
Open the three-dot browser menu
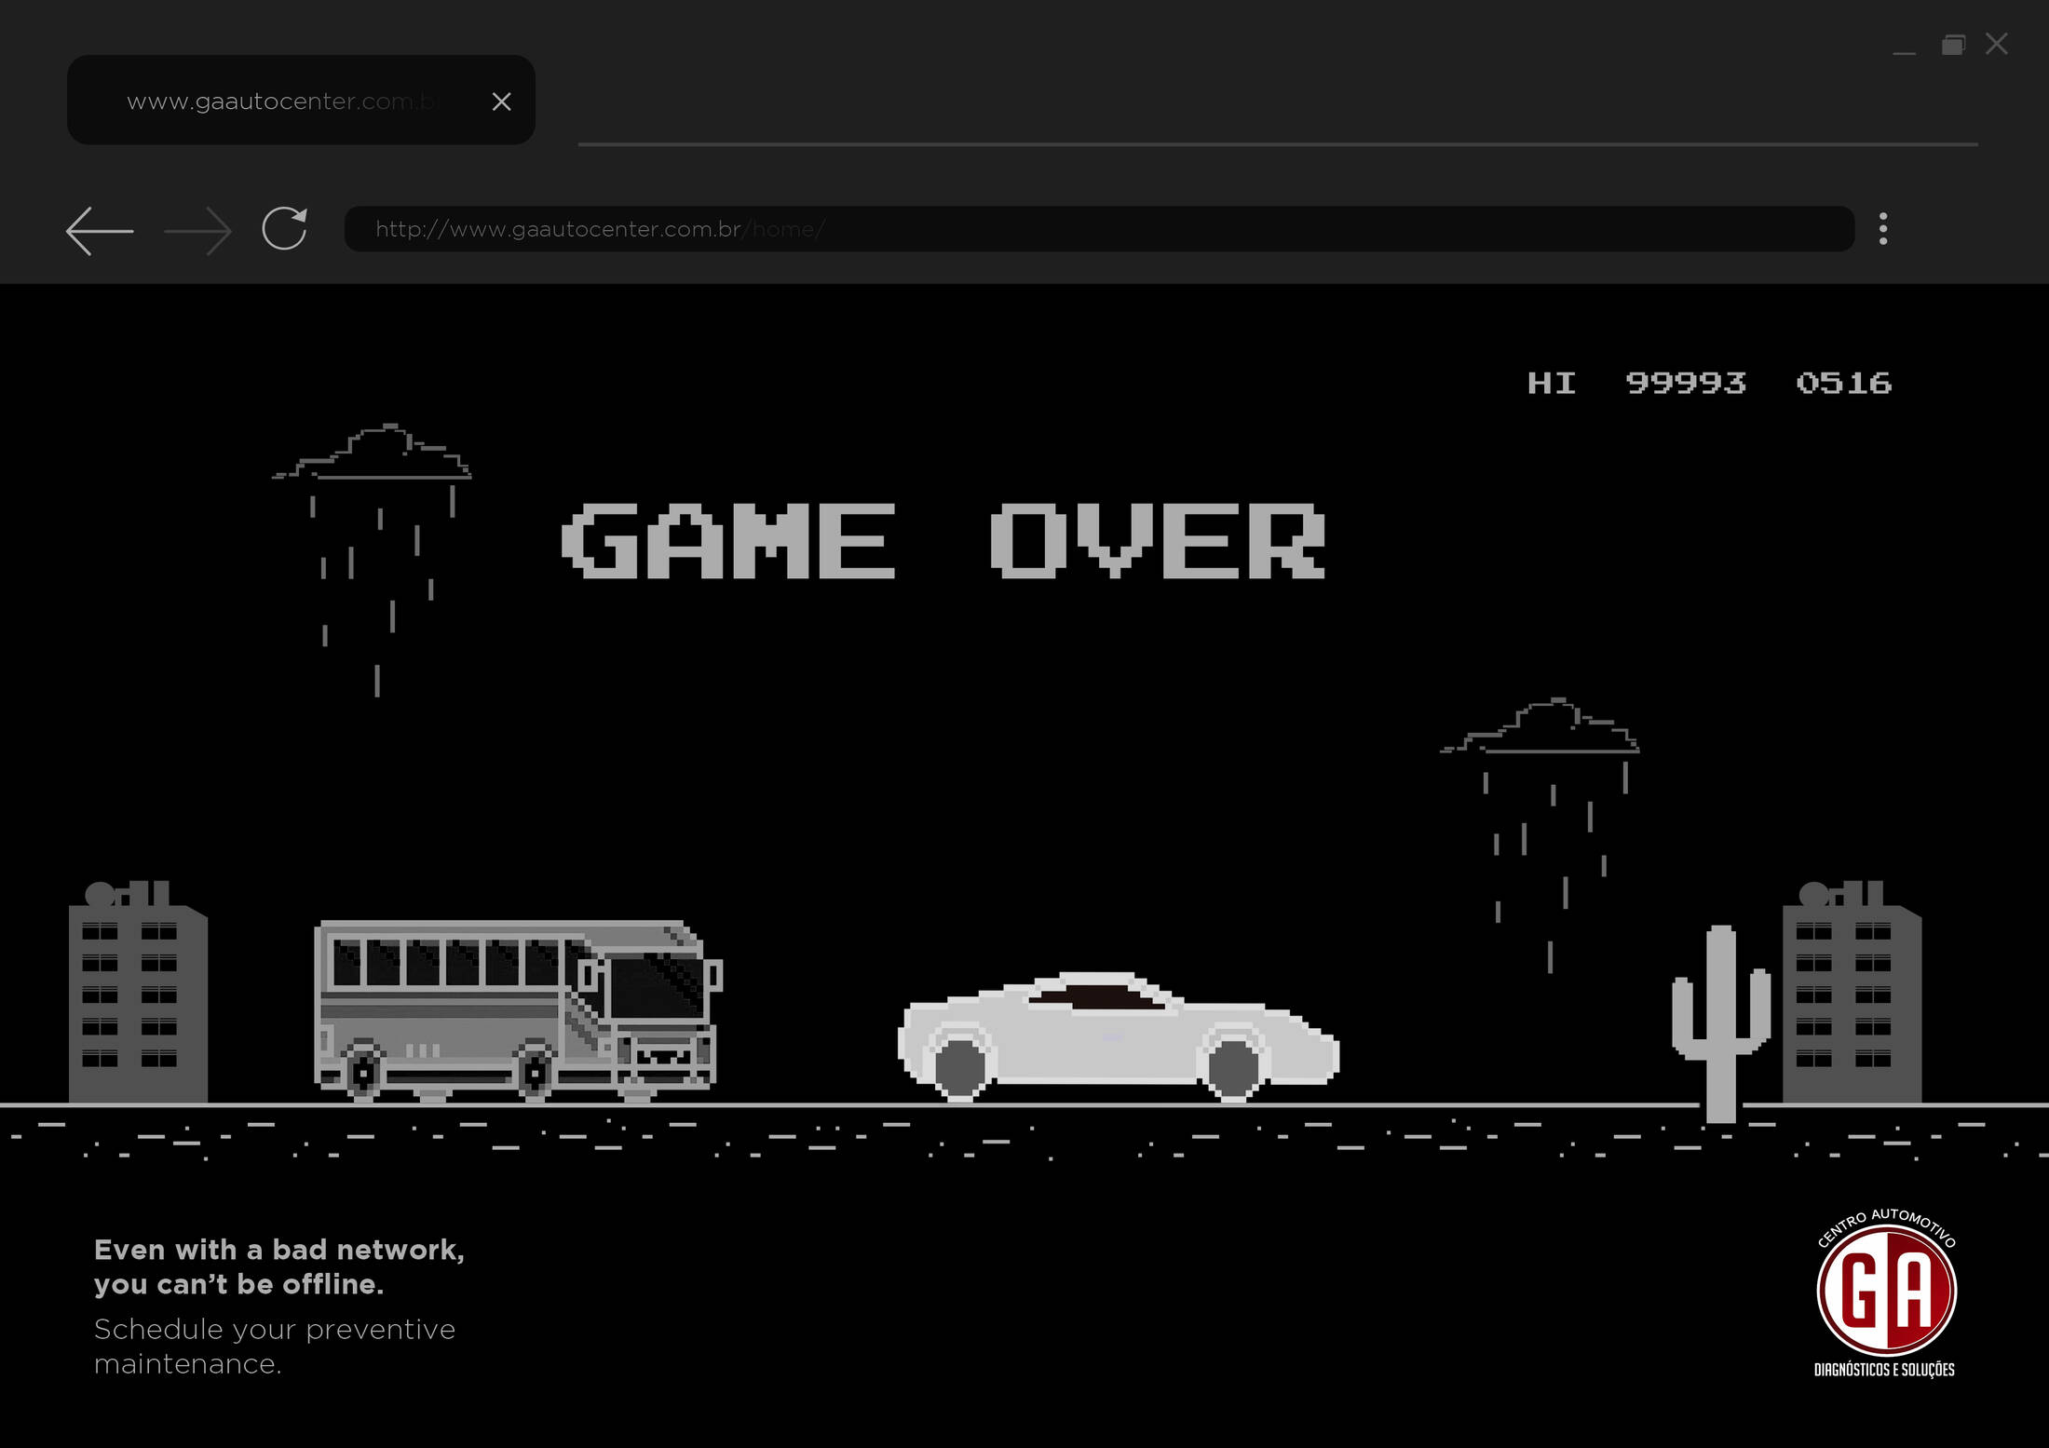[1883, 228]
